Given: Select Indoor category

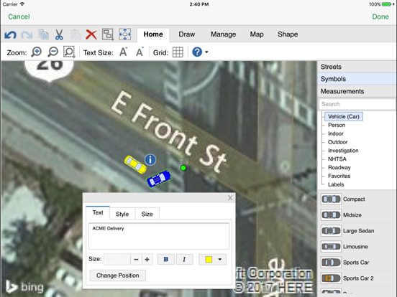Looking at the screenshot, I should pyautogui.click(x=336, y=133).
